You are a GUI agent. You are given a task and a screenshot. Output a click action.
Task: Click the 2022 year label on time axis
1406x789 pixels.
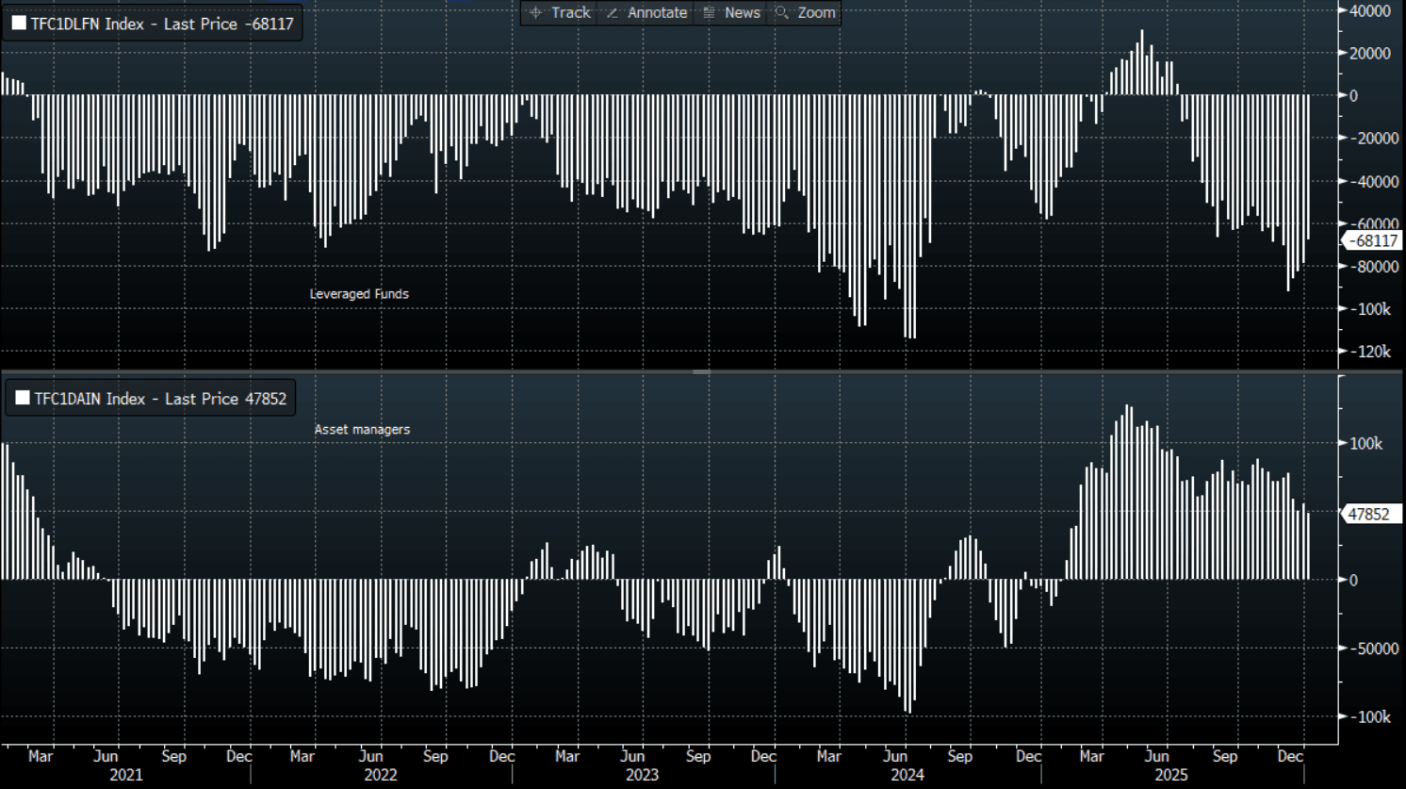pyautogui.click(x=381, y=775)
